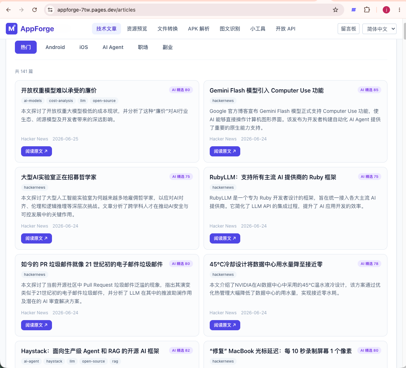Click the Haystack article title

point(90,351)
